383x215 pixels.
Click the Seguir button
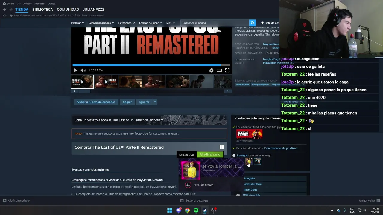127,102
